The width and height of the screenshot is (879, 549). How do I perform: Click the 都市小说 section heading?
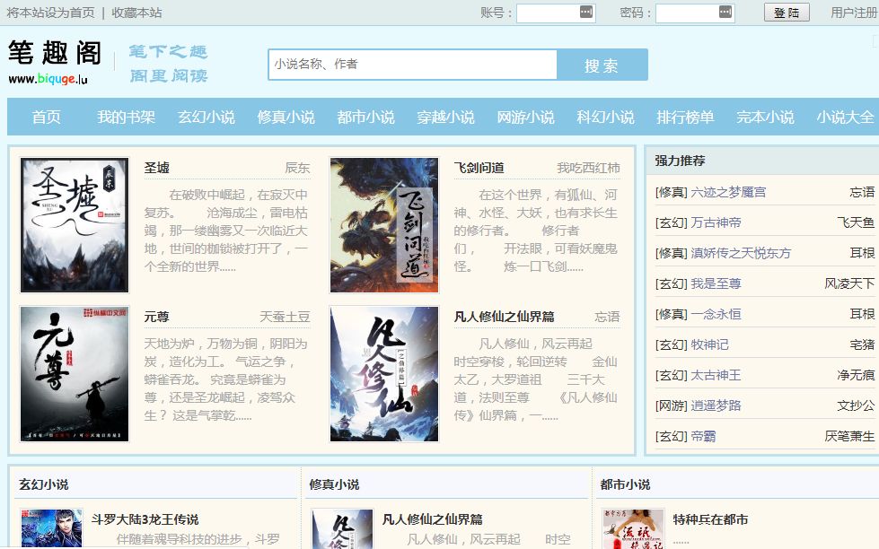click(625, 484)
